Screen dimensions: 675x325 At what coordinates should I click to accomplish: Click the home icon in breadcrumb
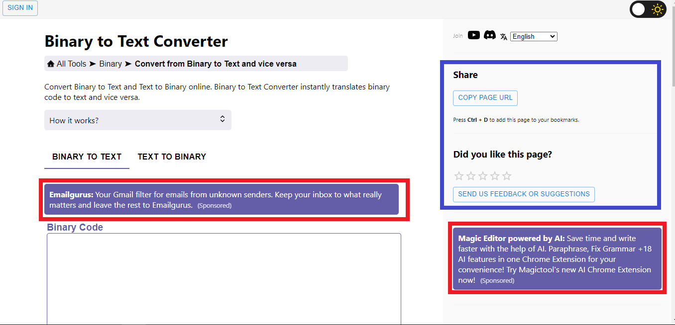point(50,64)
